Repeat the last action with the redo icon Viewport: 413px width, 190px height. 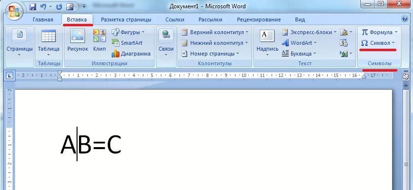(x=59, y=7)
